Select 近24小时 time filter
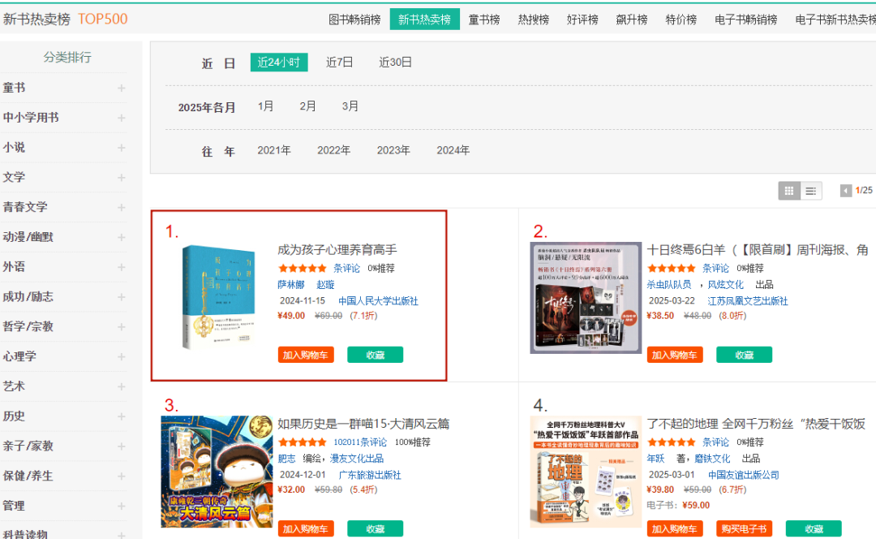The height and width of the screenshot is (539, 876). pos(278,63)
